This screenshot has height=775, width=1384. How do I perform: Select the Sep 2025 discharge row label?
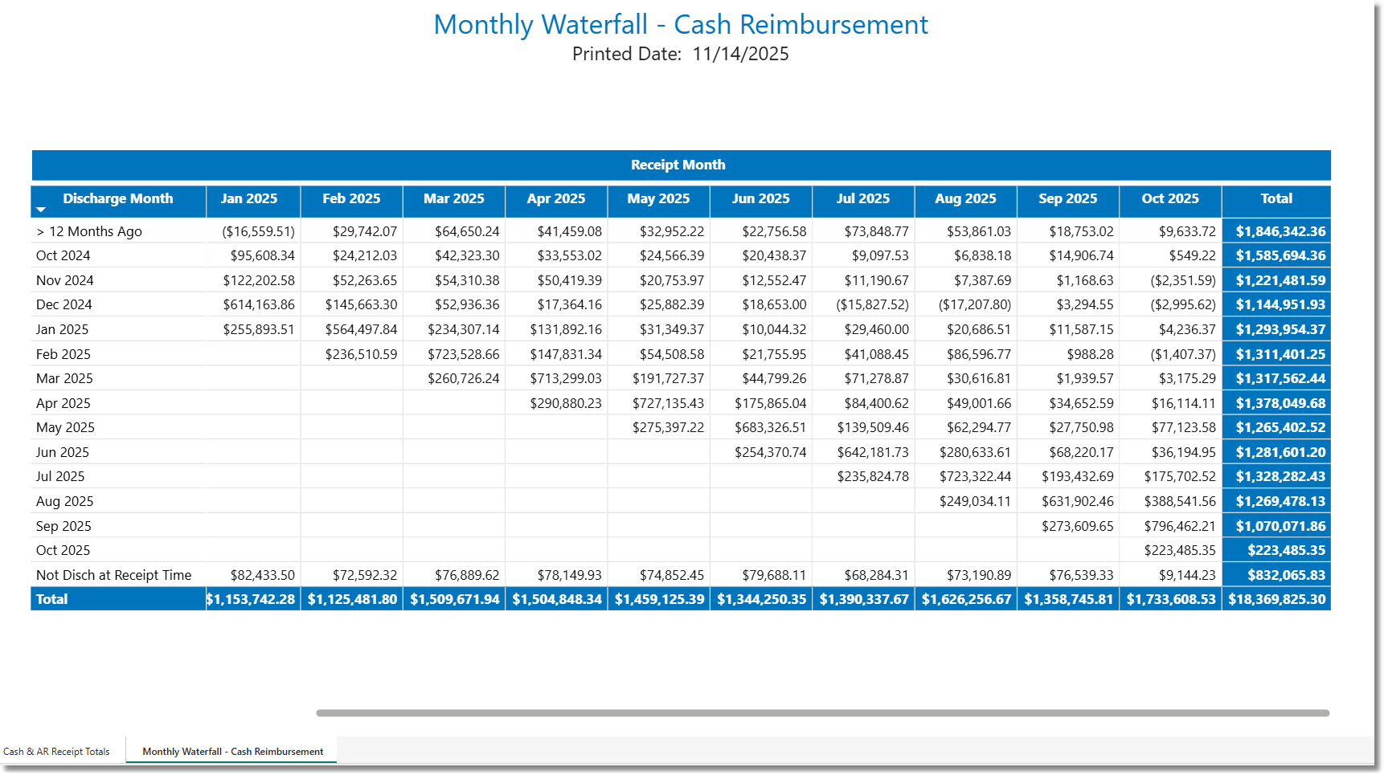click(63, 526)
